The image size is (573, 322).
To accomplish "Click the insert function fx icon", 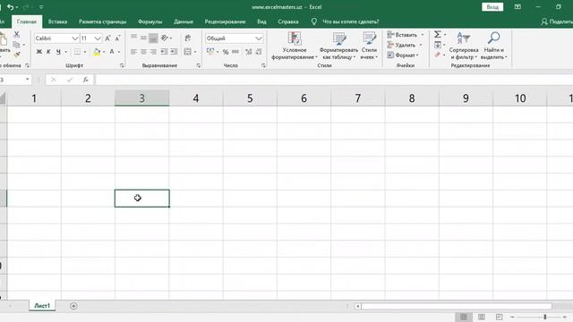I will click(x=86, y=80).
